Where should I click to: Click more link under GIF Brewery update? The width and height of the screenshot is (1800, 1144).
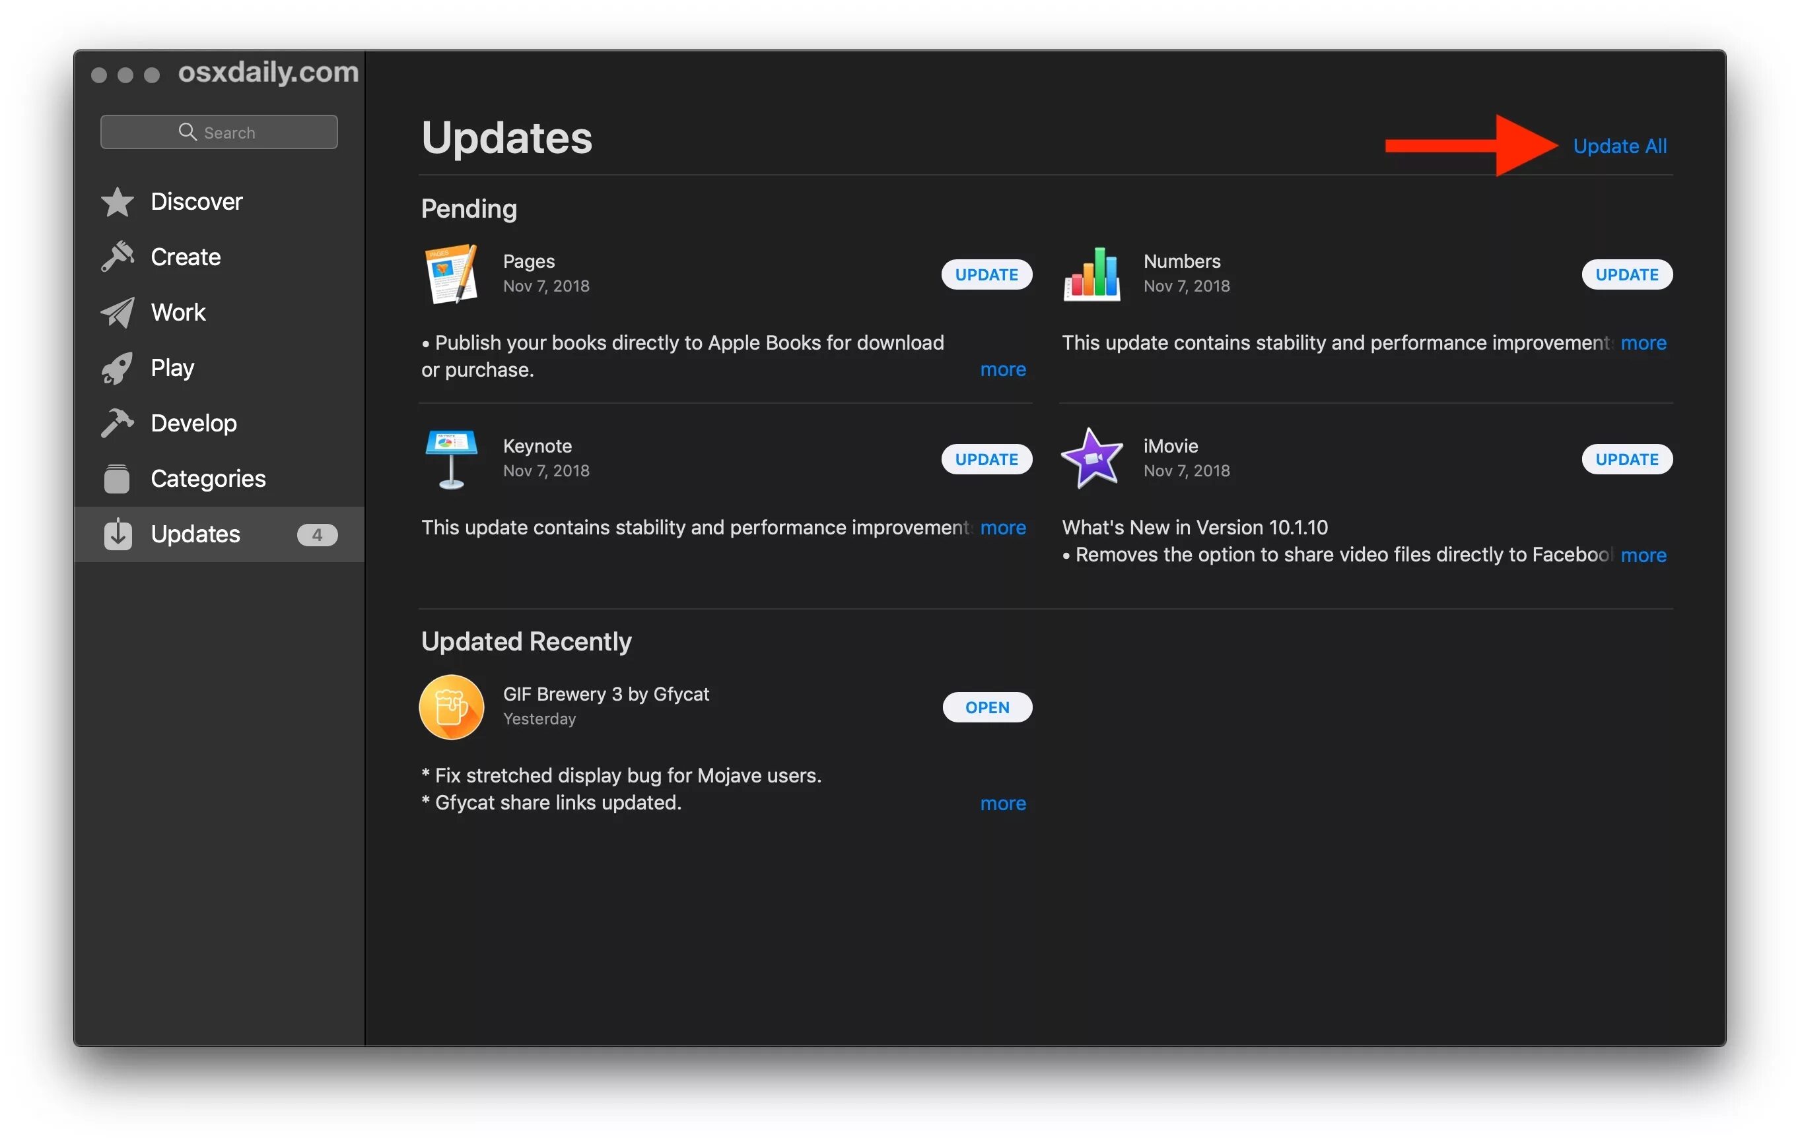pyautogui.click(x=1004, y=800)
